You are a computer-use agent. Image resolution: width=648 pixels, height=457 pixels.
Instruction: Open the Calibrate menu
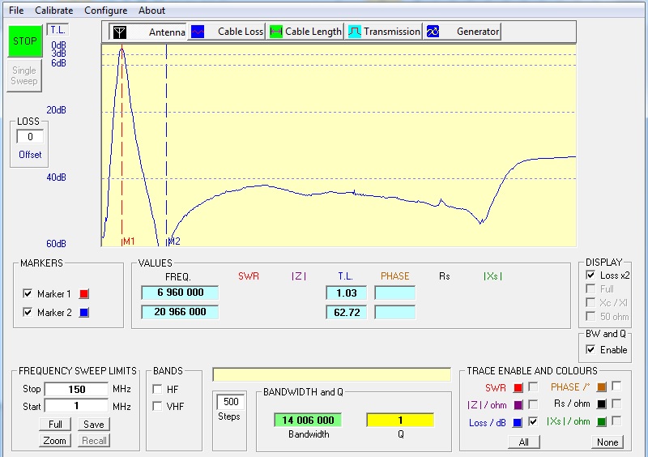[x=53, y=11]
